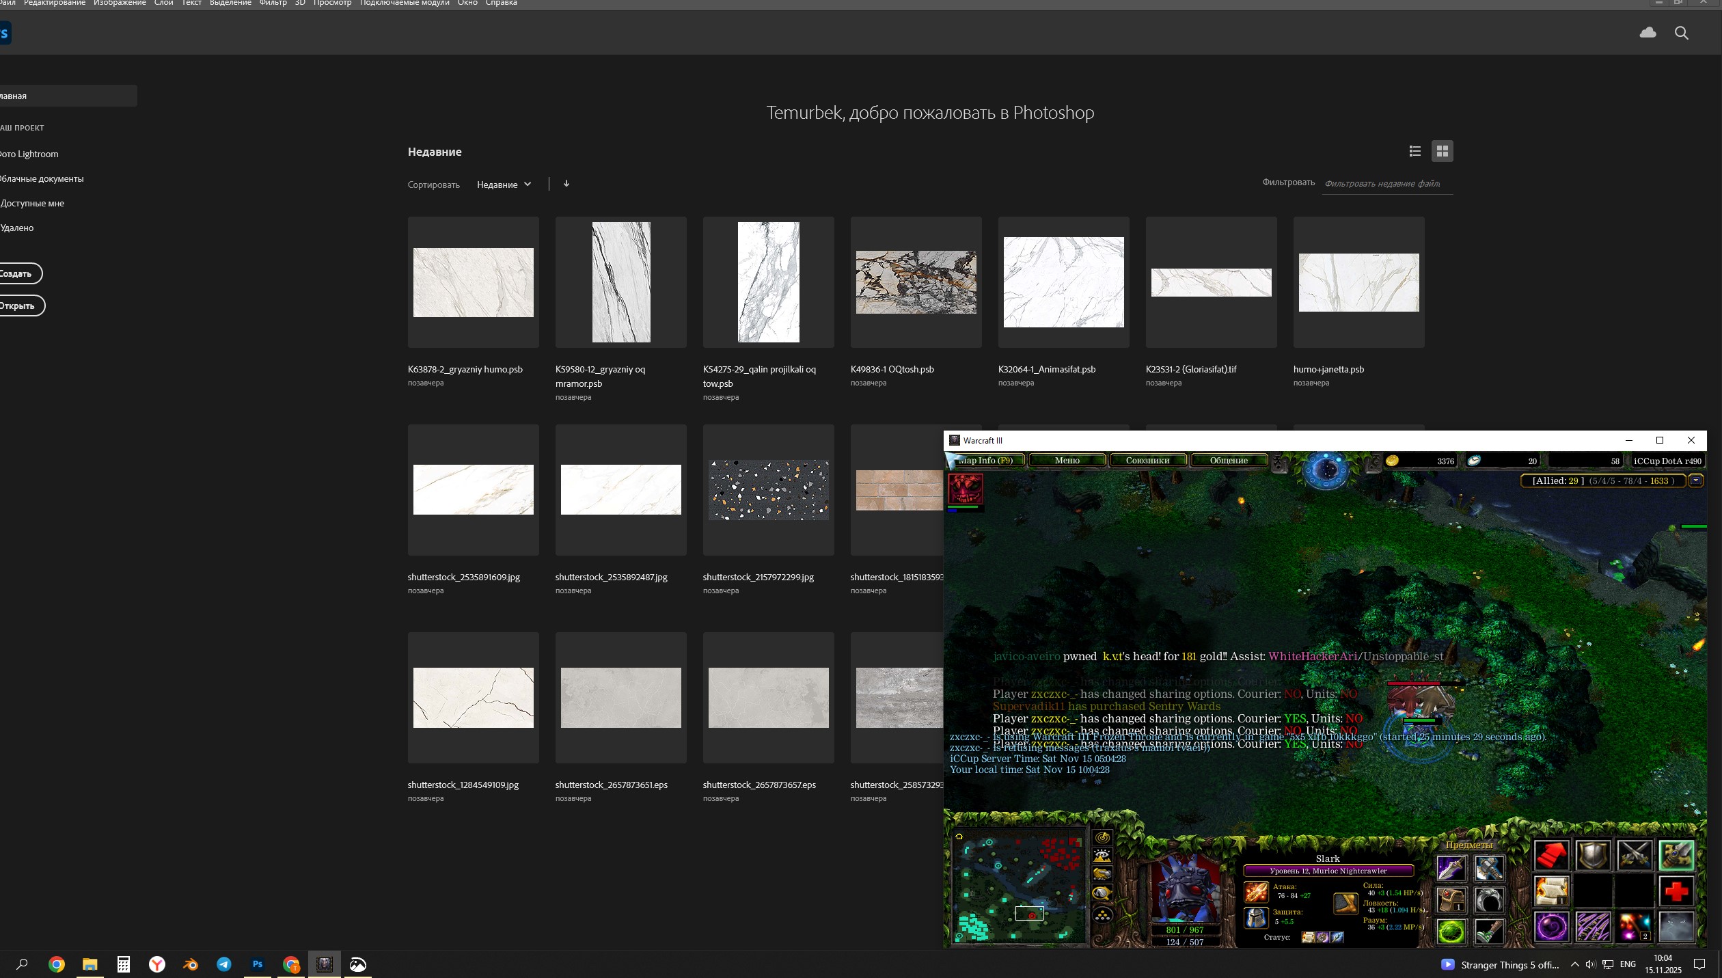
Task: Click the cloud documents status icon
Action: tap(1648, 33)
